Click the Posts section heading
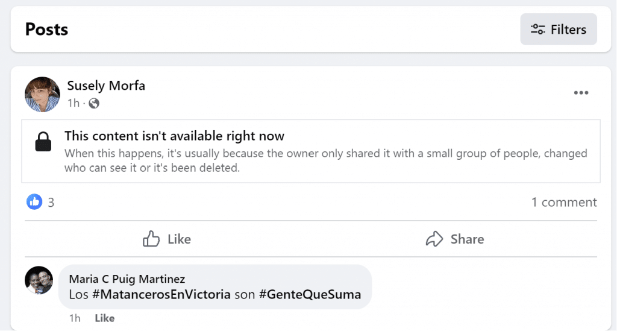The image size is (617, 331). click(x=46, y=30)
